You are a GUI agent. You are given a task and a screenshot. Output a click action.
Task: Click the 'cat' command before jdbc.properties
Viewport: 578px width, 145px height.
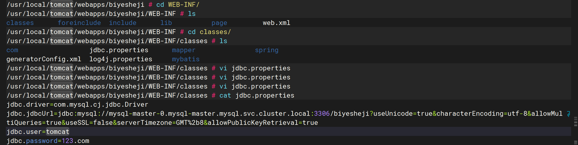225,96
